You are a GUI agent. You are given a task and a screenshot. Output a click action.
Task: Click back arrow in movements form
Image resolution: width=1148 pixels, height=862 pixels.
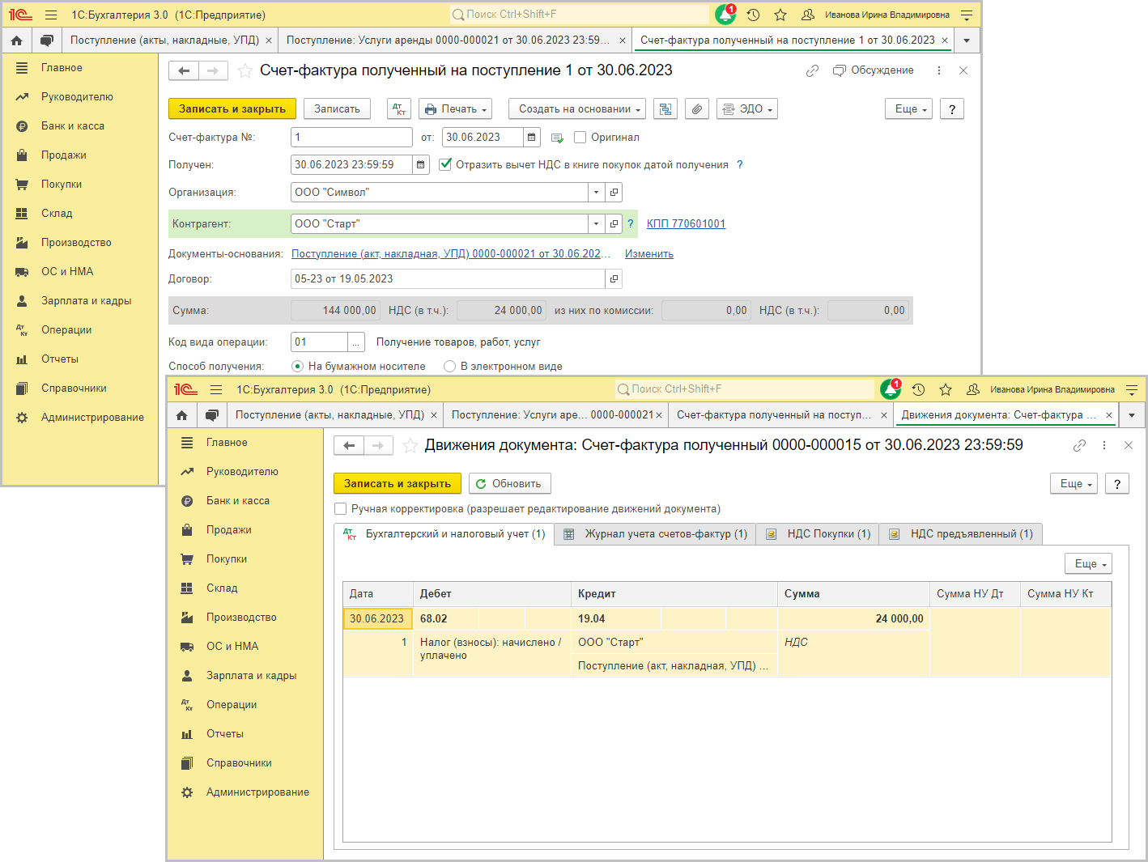click(349, 445)
